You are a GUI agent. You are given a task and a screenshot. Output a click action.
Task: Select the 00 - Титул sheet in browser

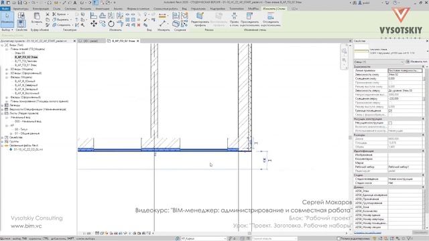(21, 129)
